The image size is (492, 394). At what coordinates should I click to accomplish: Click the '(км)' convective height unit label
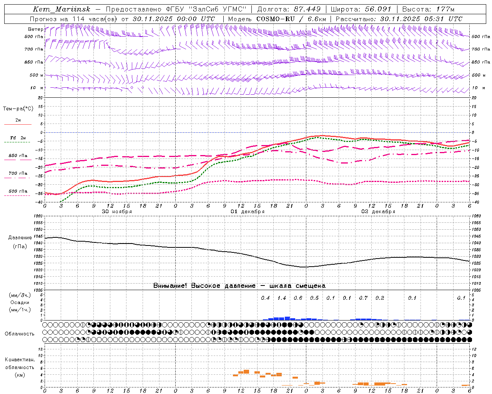pos(20,375)
